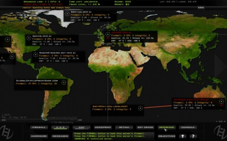Open the achievements trophy icon
The width and height of the screenshot is (227, 141).
click(x=182, y=136)
